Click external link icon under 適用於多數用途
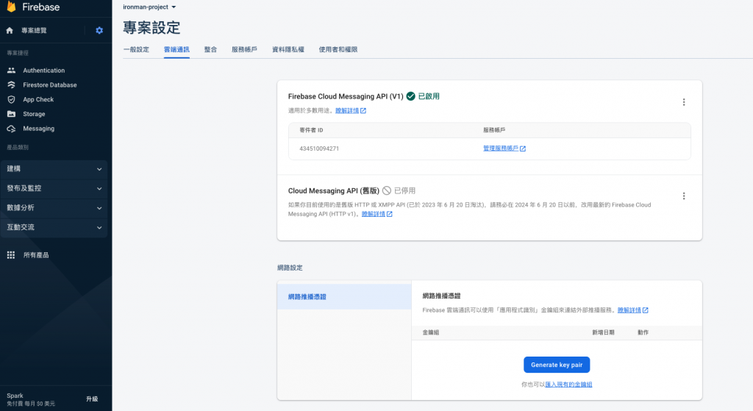The height and width of the screenshot is (411, 753). 363,111
